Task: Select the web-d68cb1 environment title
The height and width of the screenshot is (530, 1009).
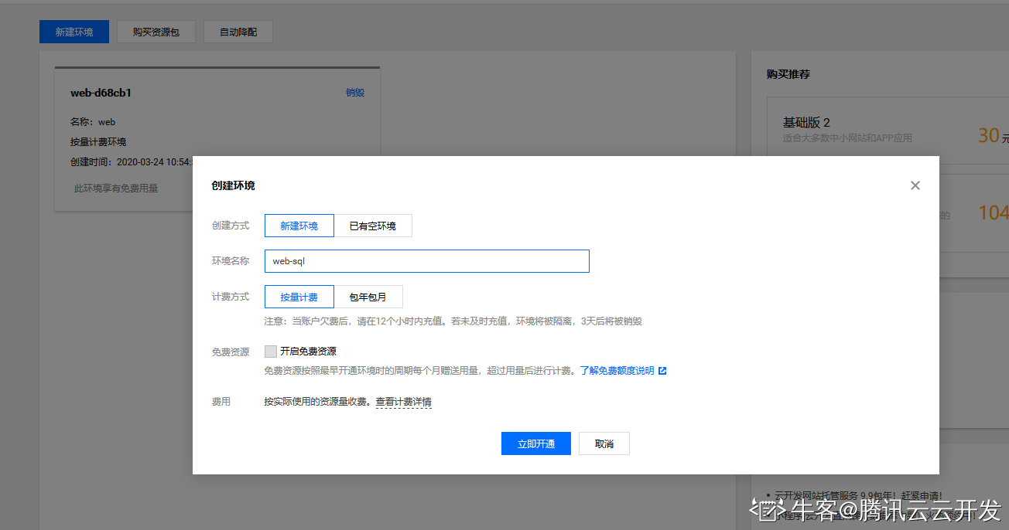Action: point(101,93)
